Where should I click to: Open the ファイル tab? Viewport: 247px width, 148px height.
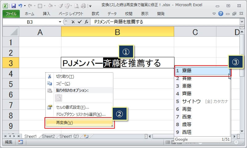point(11,14)
